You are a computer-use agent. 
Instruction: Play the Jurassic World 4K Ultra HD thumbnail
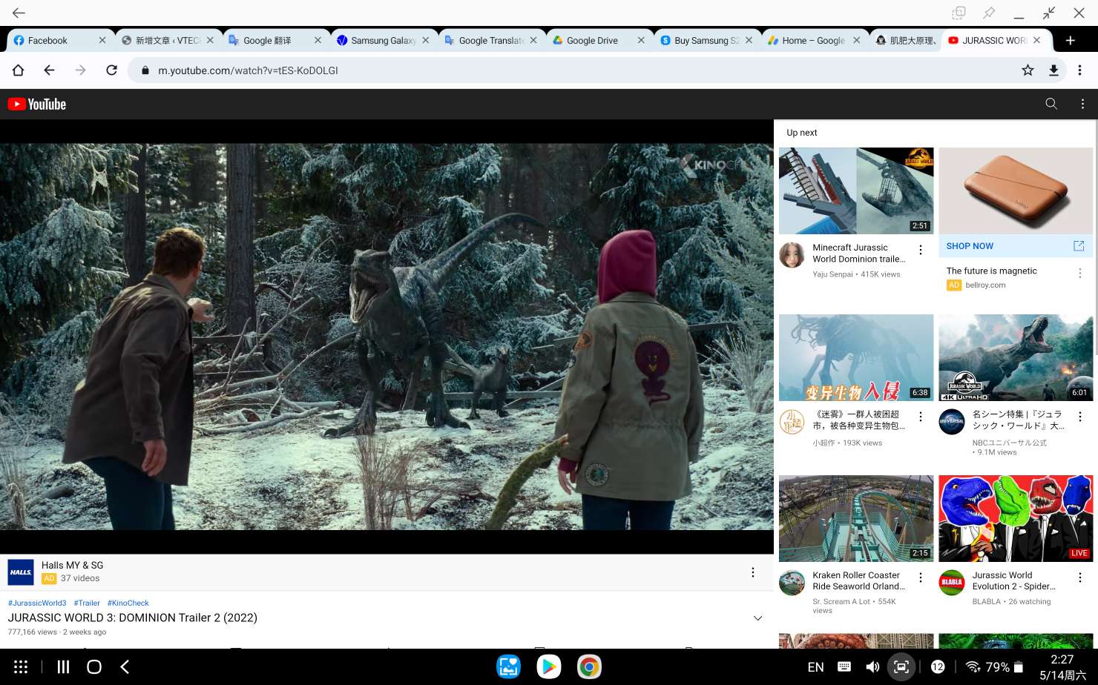1016,357
